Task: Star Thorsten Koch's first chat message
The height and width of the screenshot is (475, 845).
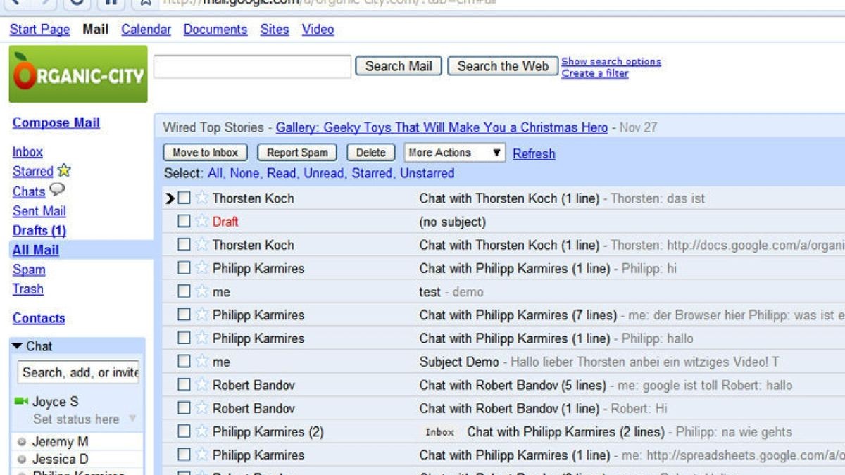Action: coord(202,198)
